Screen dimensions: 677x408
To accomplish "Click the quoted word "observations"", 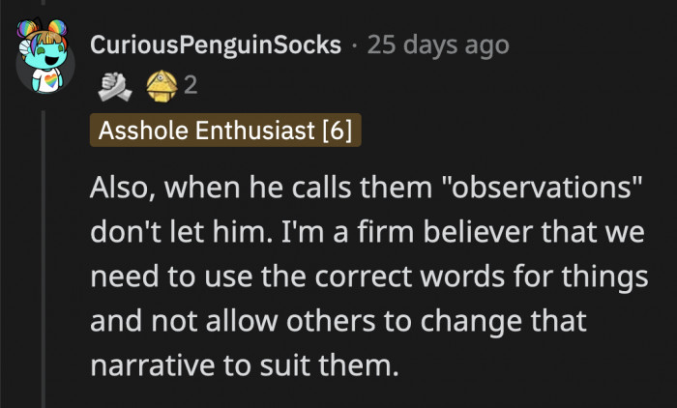I will click(x=543, y=188).
